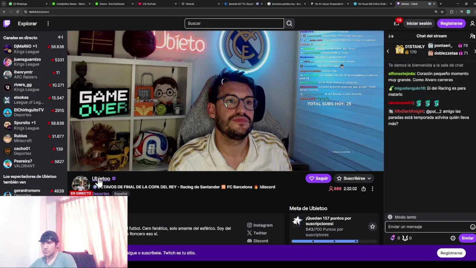
Task: Open rivers_gg channel in the sidebar
Action: (x=33, y=87)
